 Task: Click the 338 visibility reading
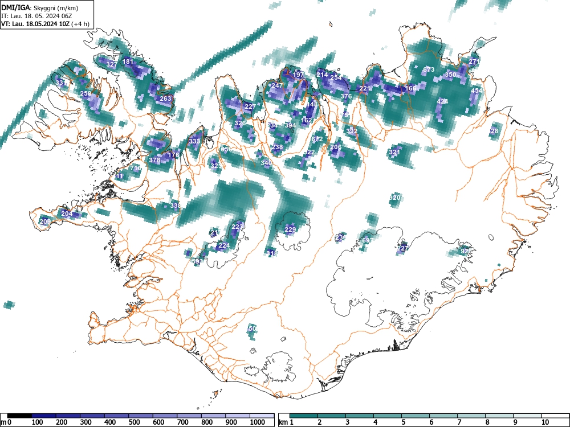[x=176, y=206]
